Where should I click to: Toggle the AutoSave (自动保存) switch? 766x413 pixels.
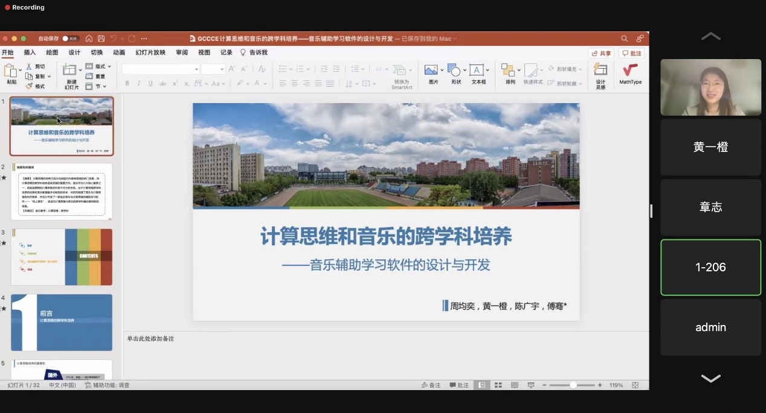pyautogui.click(x=70, y=39)
